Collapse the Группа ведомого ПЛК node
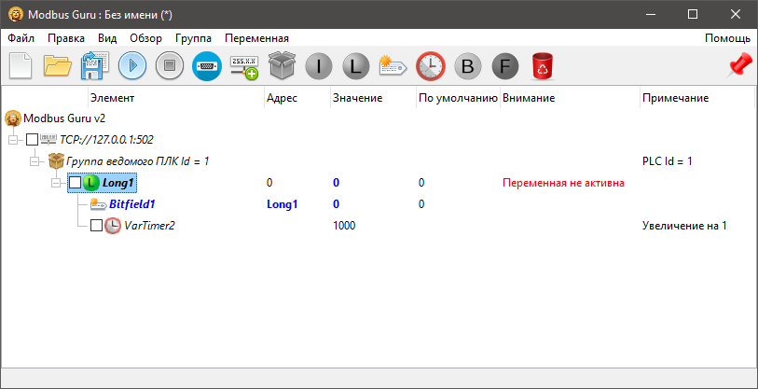 (x=35, y=160)
